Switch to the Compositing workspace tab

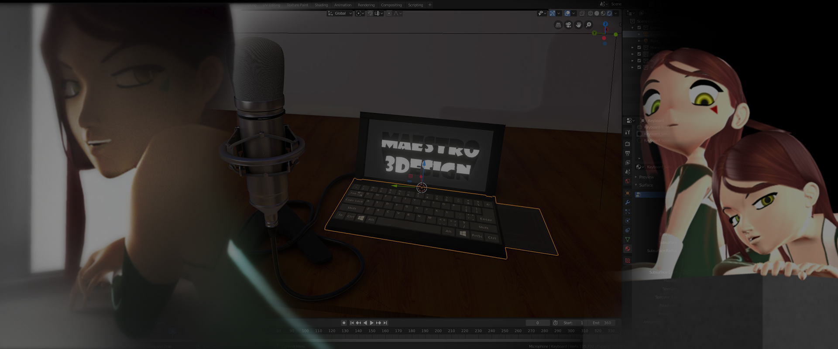pyautogui.click(x=391, y=5)
